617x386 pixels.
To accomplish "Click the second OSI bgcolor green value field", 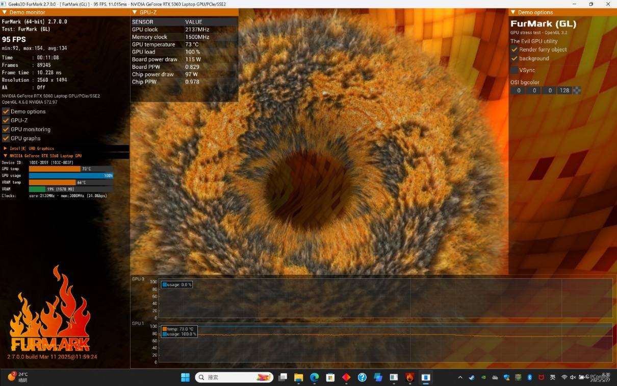I will click(x=533, y=90).
